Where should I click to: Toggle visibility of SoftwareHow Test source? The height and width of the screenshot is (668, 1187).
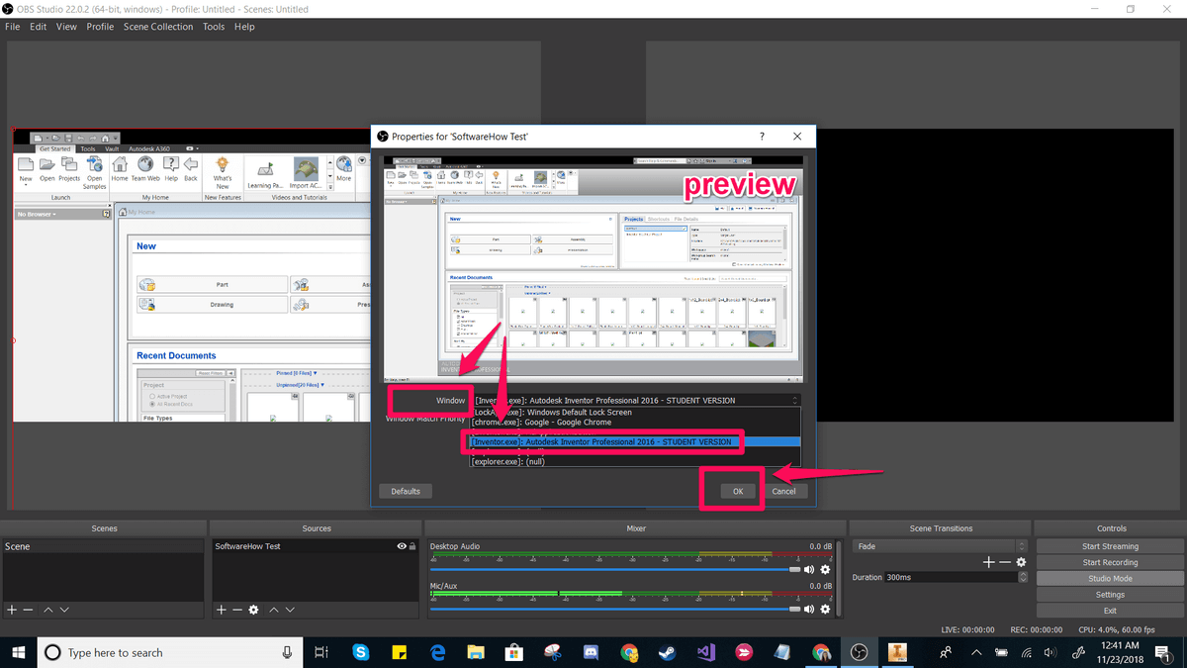point(402,546)
